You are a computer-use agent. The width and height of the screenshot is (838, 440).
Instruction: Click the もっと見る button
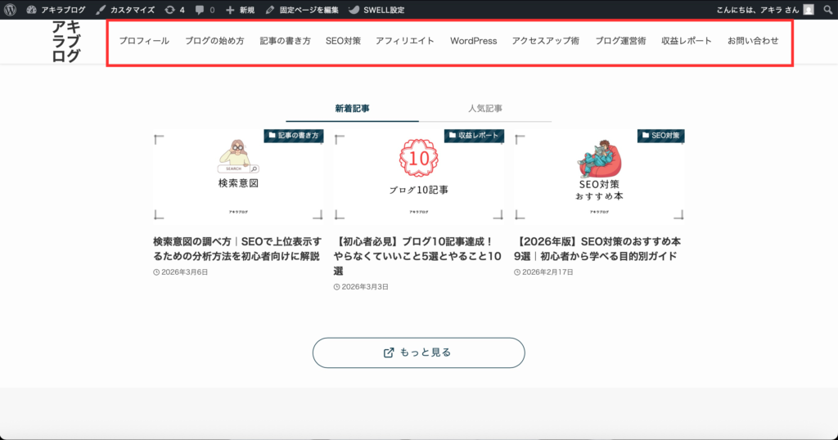pos(418,352)
